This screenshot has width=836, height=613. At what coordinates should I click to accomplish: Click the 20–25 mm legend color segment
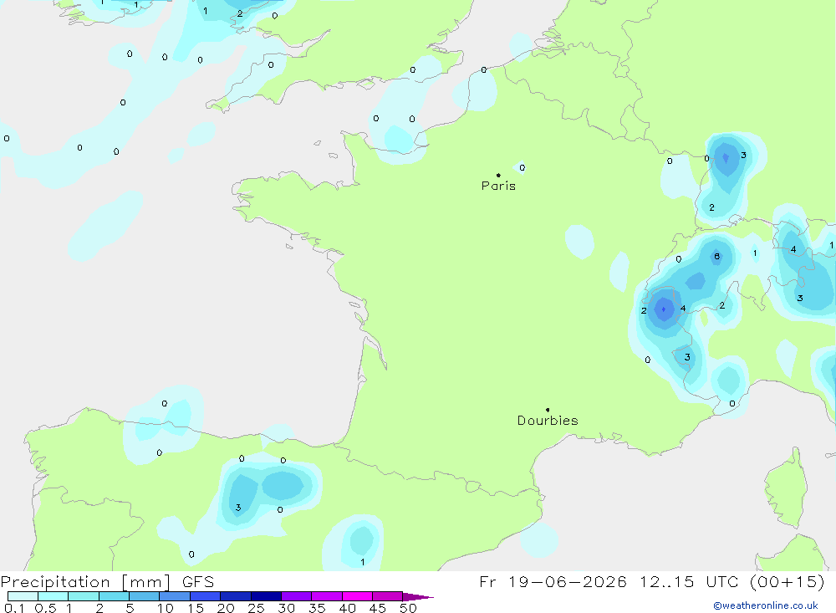coord(236,596)
